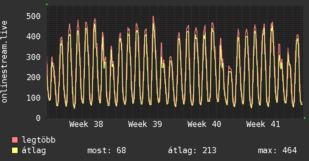The width and height of the screenshot is (309, 161).
Task: Click the Week 39 axis label
Action: coord(145,124)
